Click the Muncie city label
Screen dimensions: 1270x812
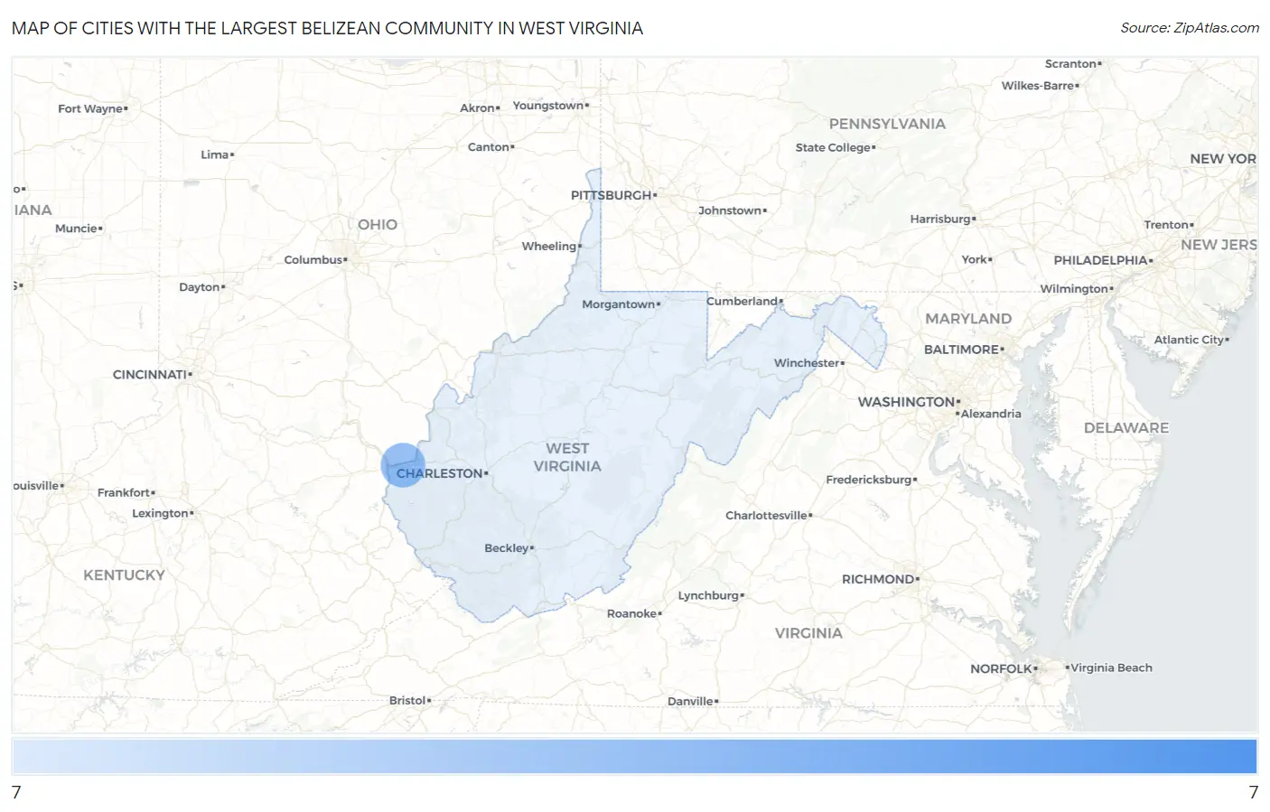[x=76, y=229]
